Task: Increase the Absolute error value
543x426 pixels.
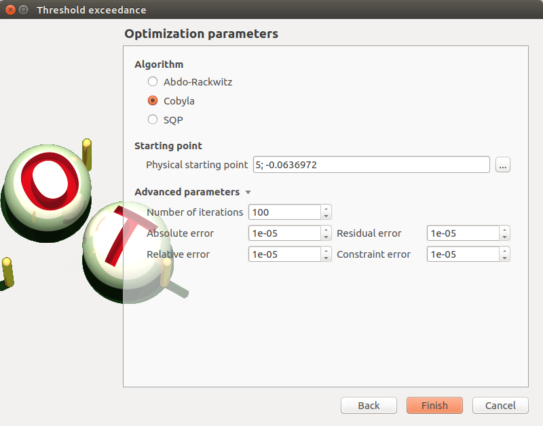Action: [x=326, y=230]
